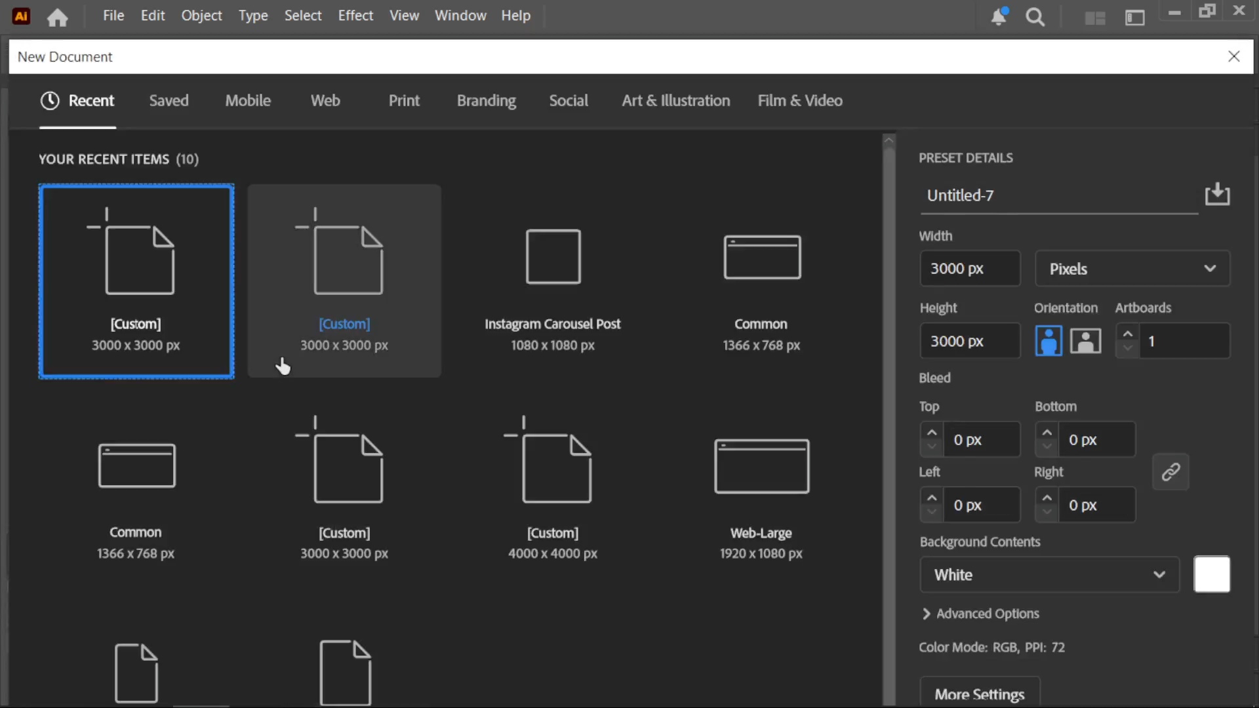The width and height of the screenshot is (1259, 708).
Task: Select the Common preset in the second row
Action: coord(136,488)
